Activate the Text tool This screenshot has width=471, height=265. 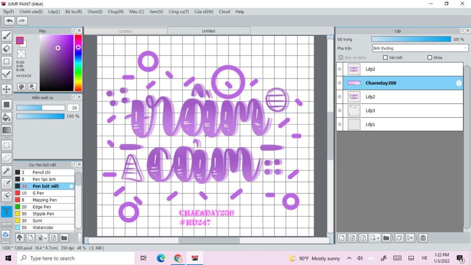pos(6,212)
